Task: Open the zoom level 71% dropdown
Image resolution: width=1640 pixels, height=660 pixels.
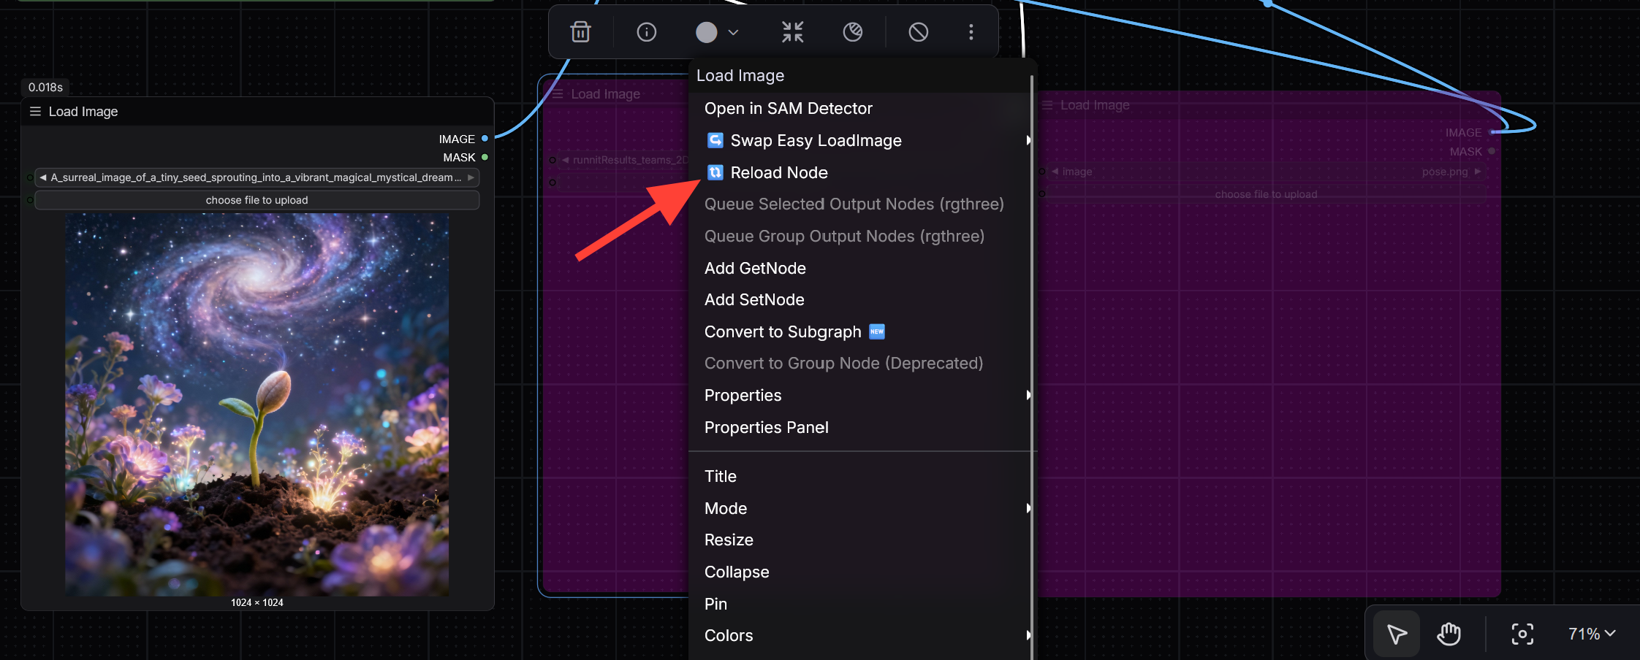Action: [1590, 633]
